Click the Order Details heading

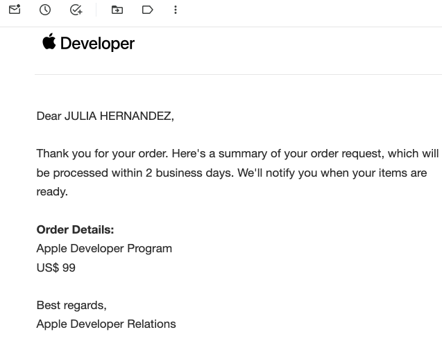point(75,229)
